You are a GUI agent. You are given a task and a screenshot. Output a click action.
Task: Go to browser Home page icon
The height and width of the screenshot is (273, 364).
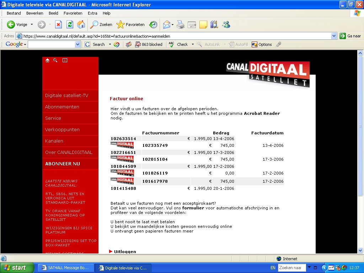click(81, 25)
